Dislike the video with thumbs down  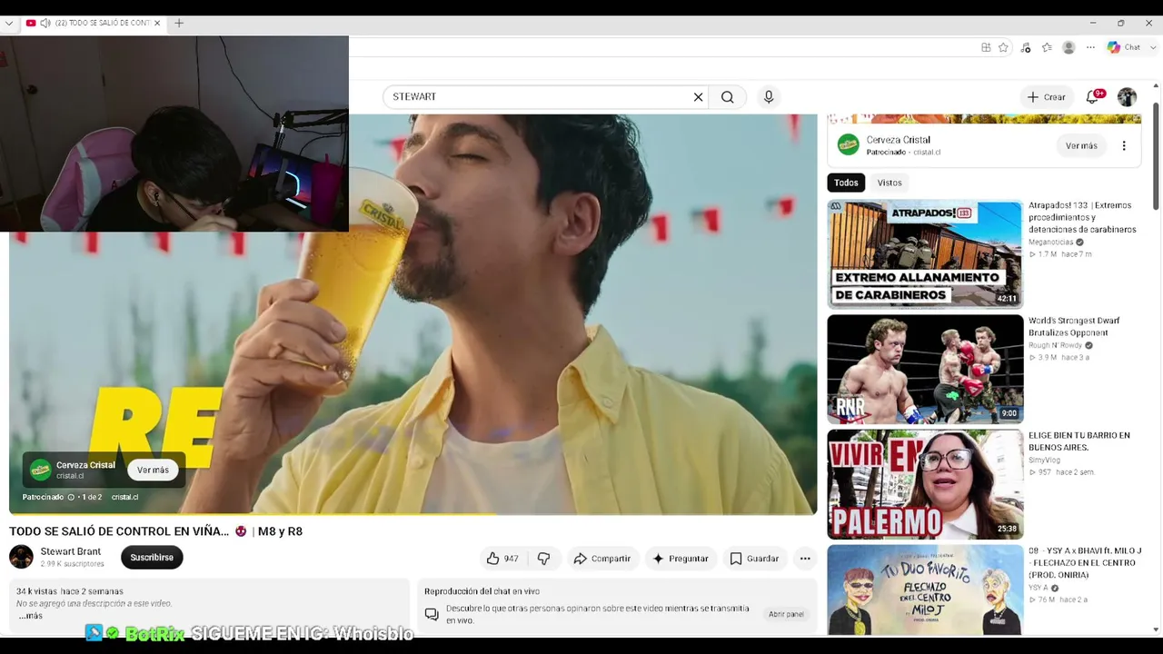[x=543, y=559]
